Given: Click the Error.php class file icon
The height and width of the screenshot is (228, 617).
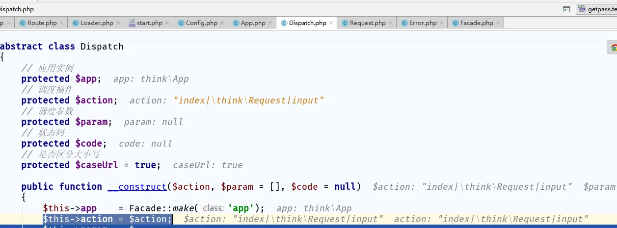Looking at the screenshot, I should coord(404,23).
